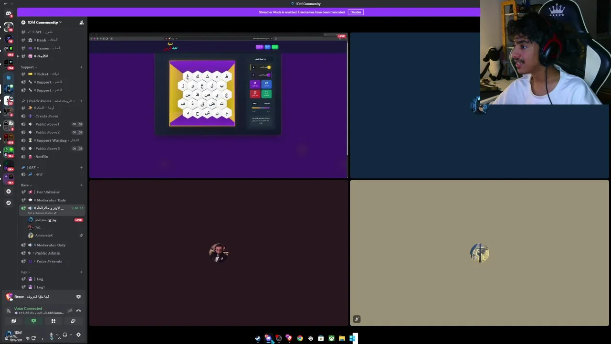Toggle noise suppression icon beside Voice Connected
This screenshot has width=611, height=344.
[70, 311]
